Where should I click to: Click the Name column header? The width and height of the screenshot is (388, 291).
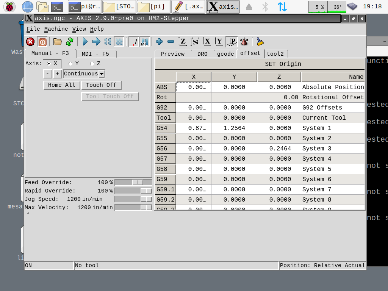point(333,77)
